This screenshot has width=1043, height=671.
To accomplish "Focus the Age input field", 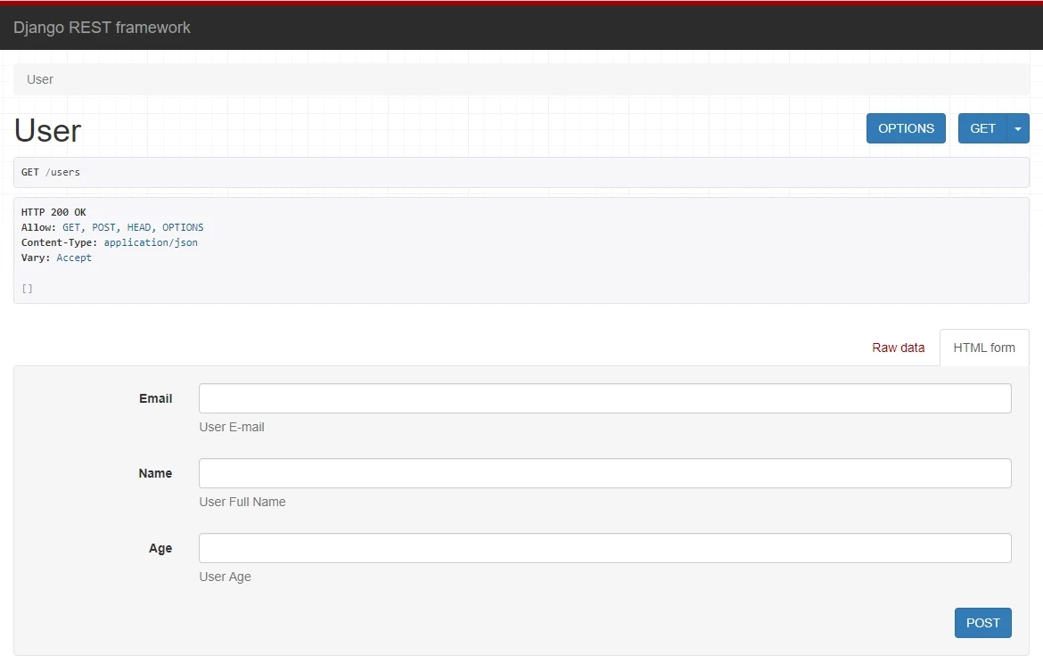I will [604, 548].
